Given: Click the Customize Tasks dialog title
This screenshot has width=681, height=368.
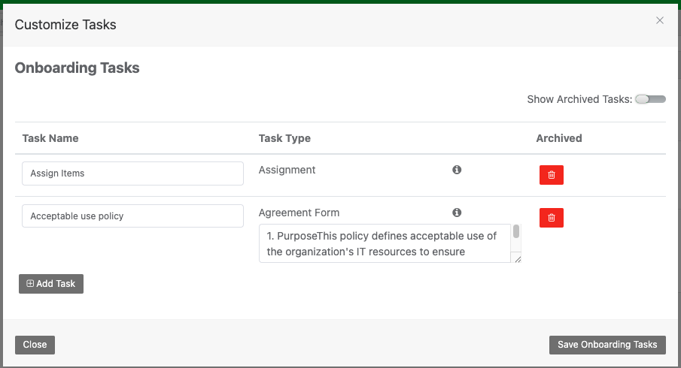Looking at the screenshot, I should click(65, 25).
